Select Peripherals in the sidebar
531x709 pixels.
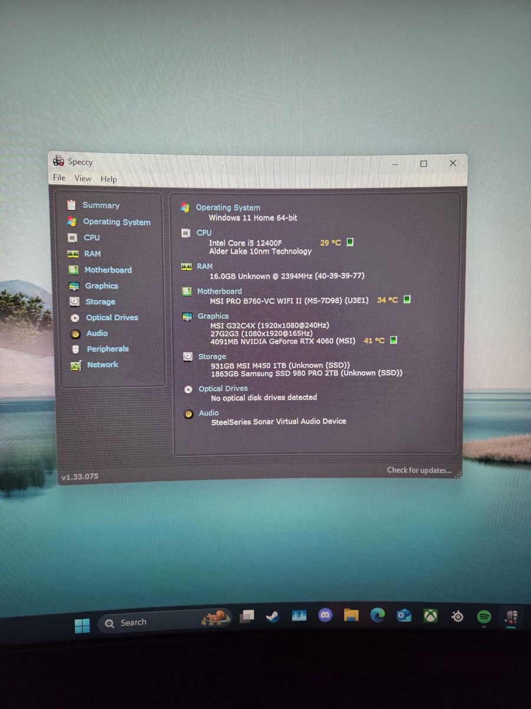107,349
